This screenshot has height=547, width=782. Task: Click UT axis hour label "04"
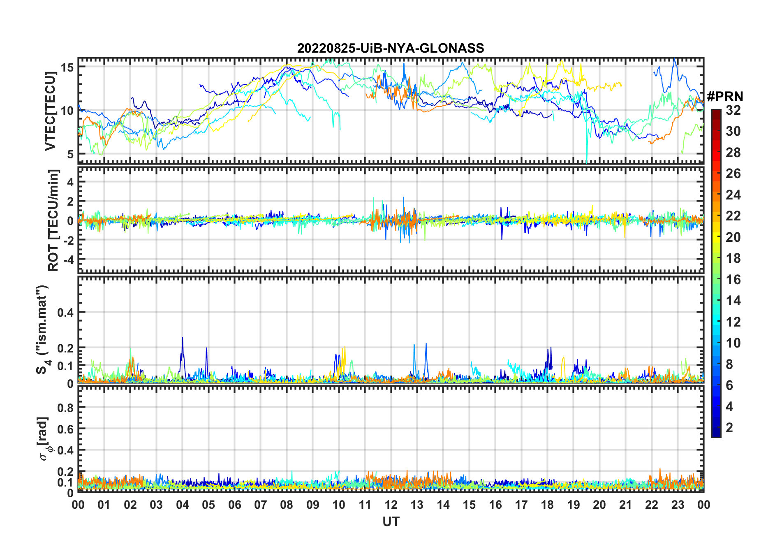[x=183, y=505]
